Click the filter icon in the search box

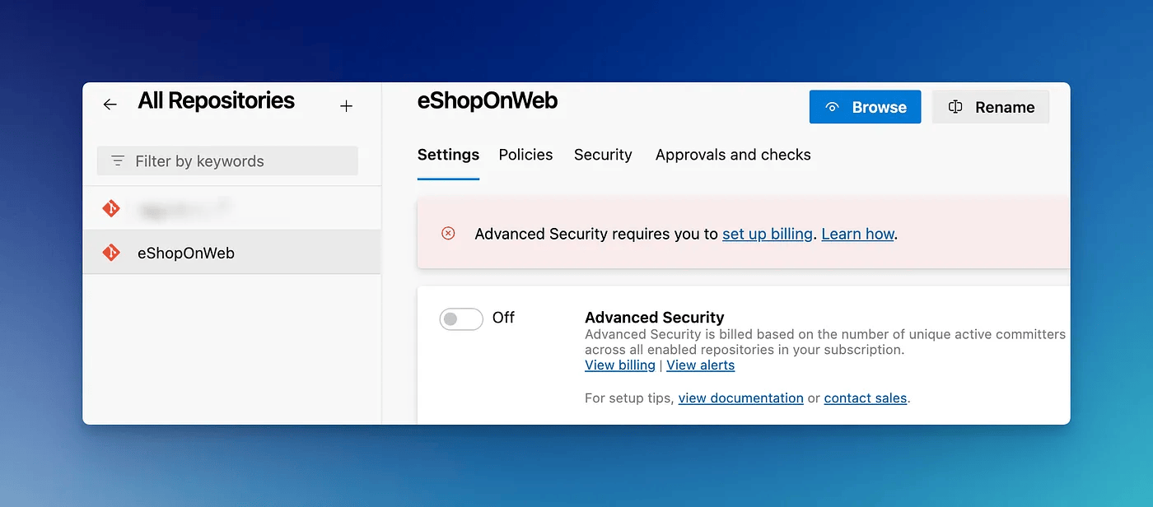click(118, 161)
